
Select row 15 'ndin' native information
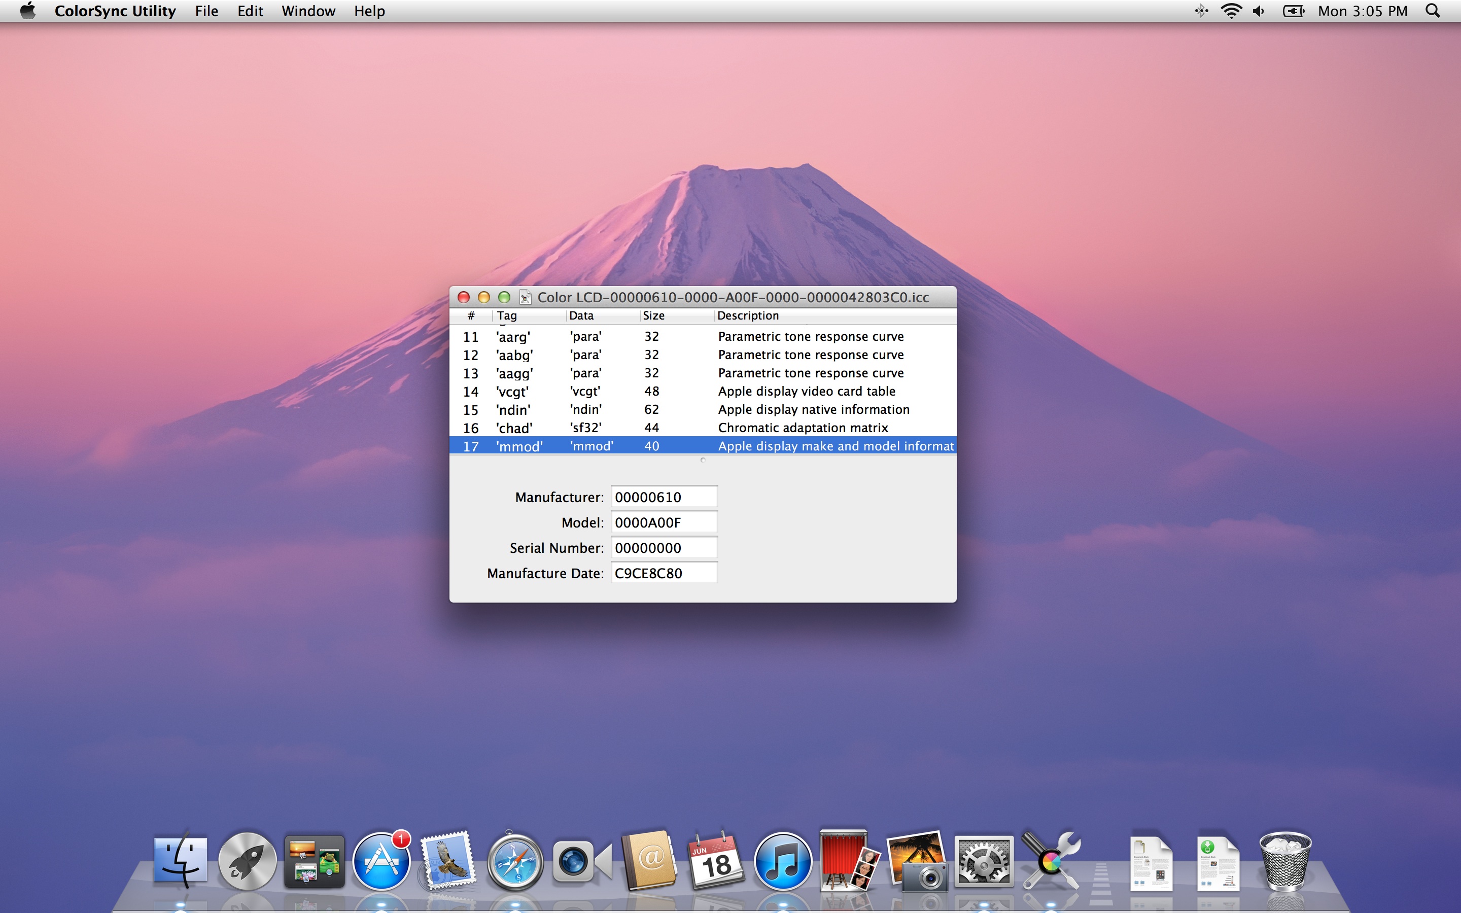pyautogui.click(x=703, y=409)
